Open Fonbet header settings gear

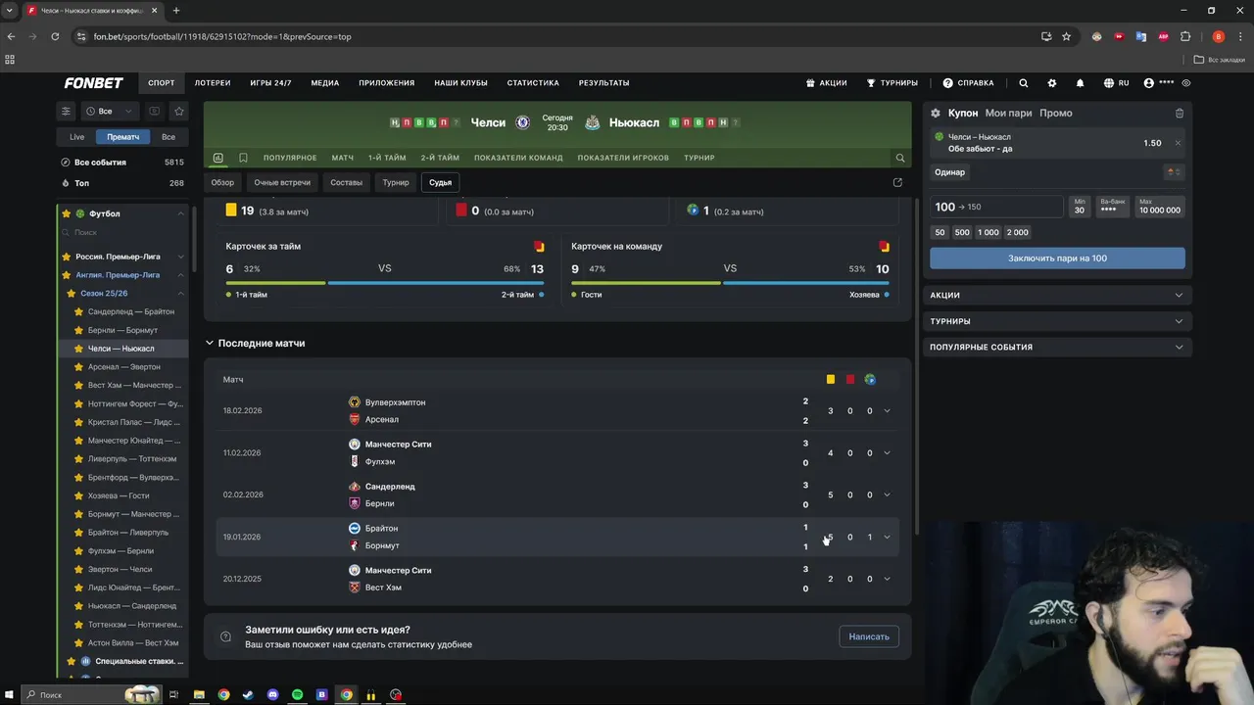tap(1052, 83)
